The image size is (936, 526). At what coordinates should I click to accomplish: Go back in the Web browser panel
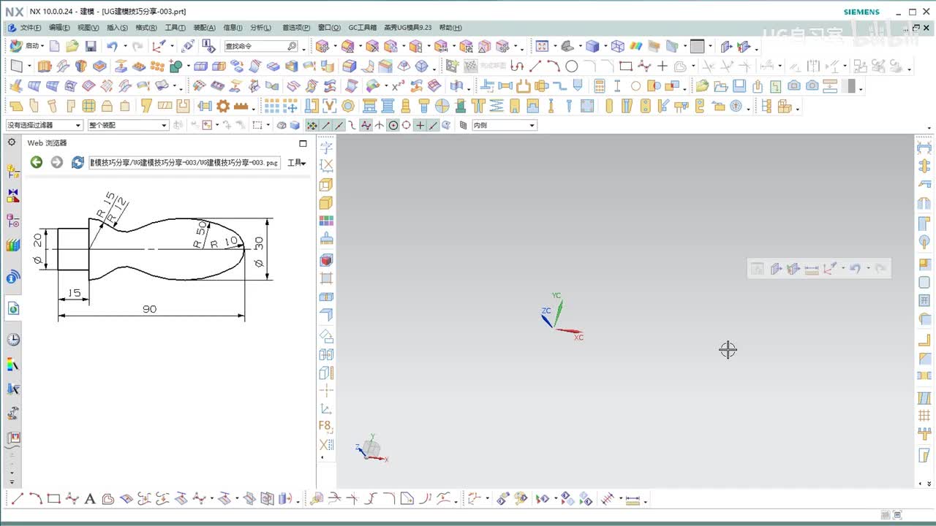coord(36,162)
